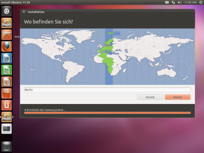Expand "Ermitteln der Dateisysteme" details
Screen dimensions: 204x153
(x=46, y=110)
